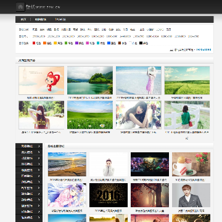Filter wallpapers by pink color swatch

coord(88,43)
